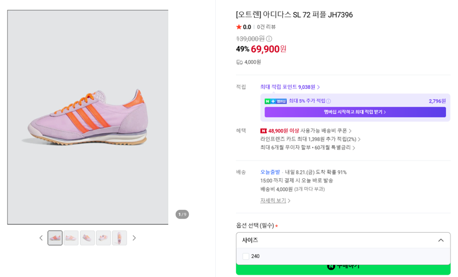Expand 라인프렌즈 카드 추가 적립 info

click(x=310, y=139)
